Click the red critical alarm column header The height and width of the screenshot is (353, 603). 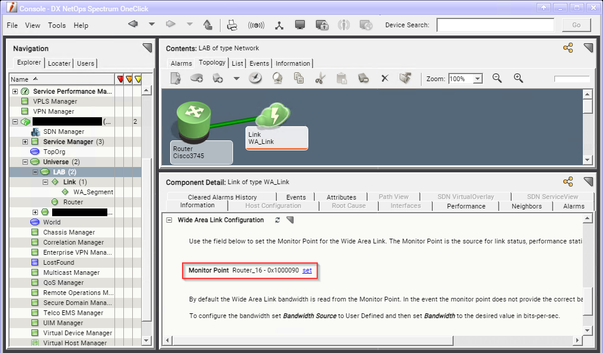click(x=120, y=79)
